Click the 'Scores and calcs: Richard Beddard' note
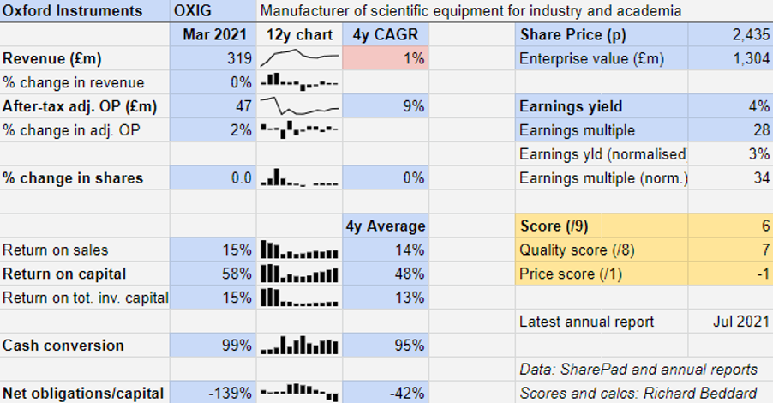Screen dimensions: 773x403 click(x=638, y=393)
